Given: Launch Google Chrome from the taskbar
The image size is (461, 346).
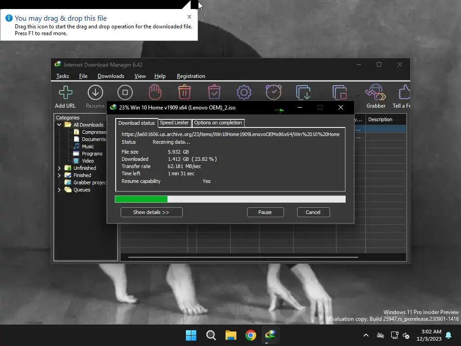Looking at the screenshot, I should coord(251,335).
